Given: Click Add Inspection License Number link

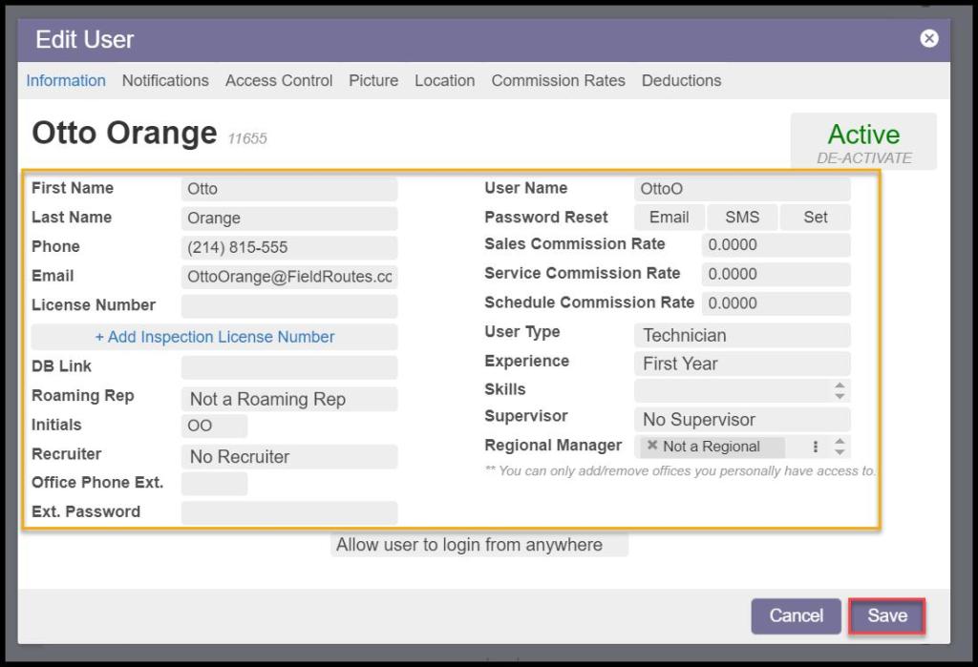Looking at the screenshot, I should tap(214, 337).
